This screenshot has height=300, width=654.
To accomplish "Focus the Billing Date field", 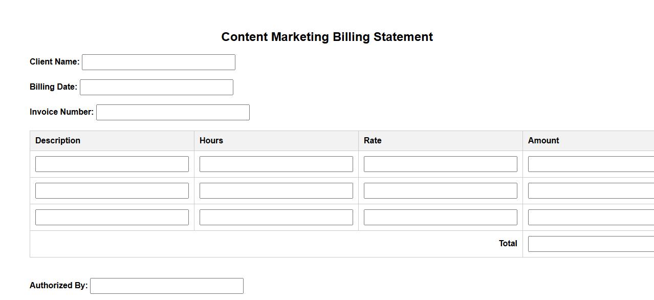I will pos(157,87).
